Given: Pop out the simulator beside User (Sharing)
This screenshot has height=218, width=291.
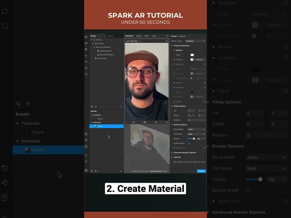Looking at the screenshot, I should [x=166, y=41].
